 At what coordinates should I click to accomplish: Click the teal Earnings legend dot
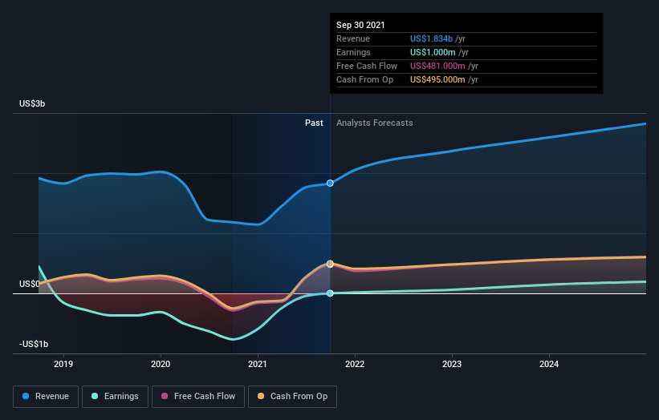[95, 396]
